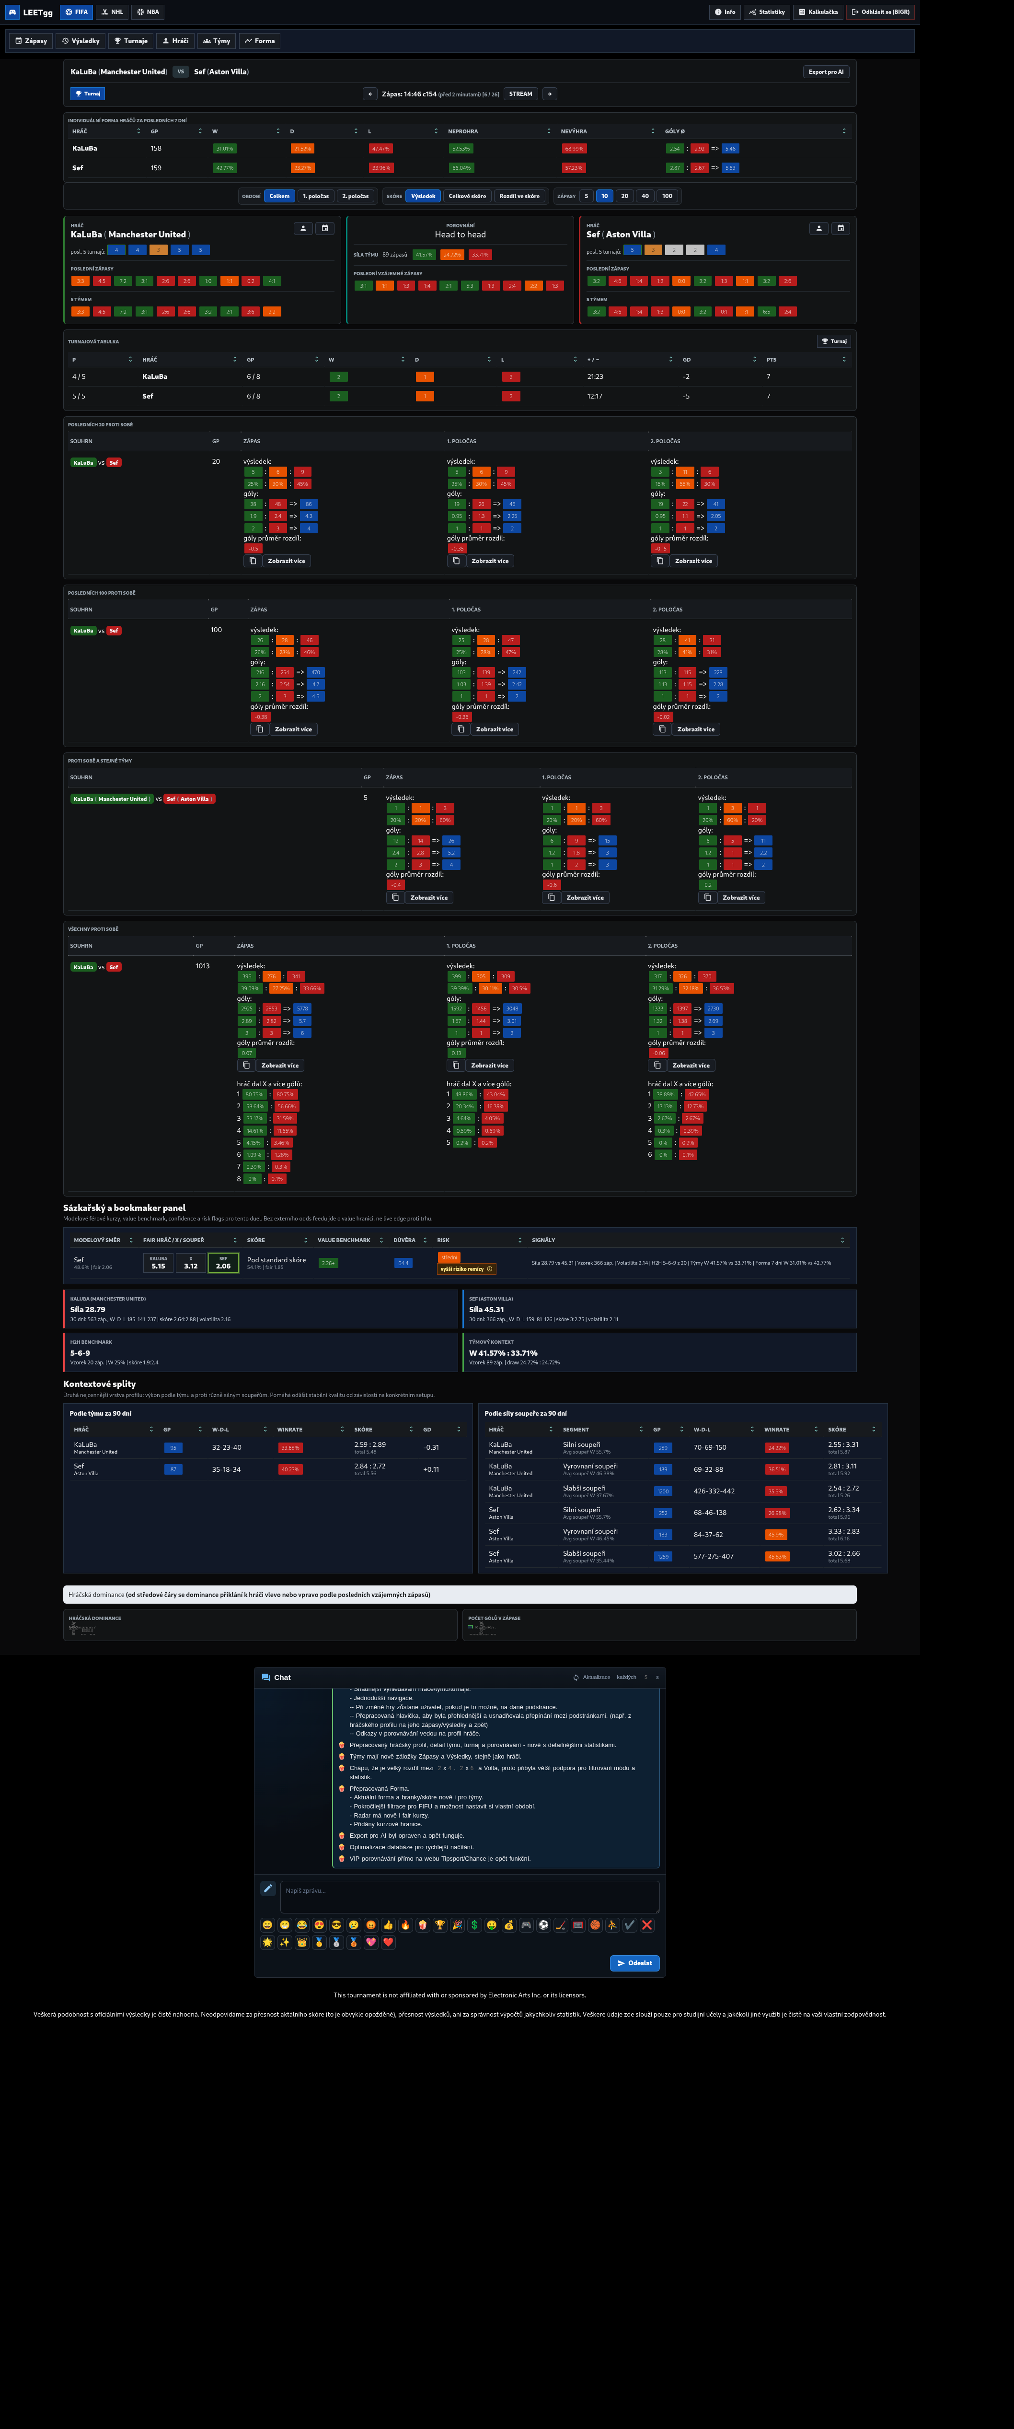Click the blue Turnaj button under match title
1014x2429 pixels.
88,94
